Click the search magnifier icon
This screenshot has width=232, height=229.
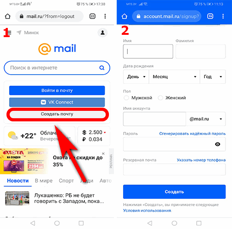(102, 68)
